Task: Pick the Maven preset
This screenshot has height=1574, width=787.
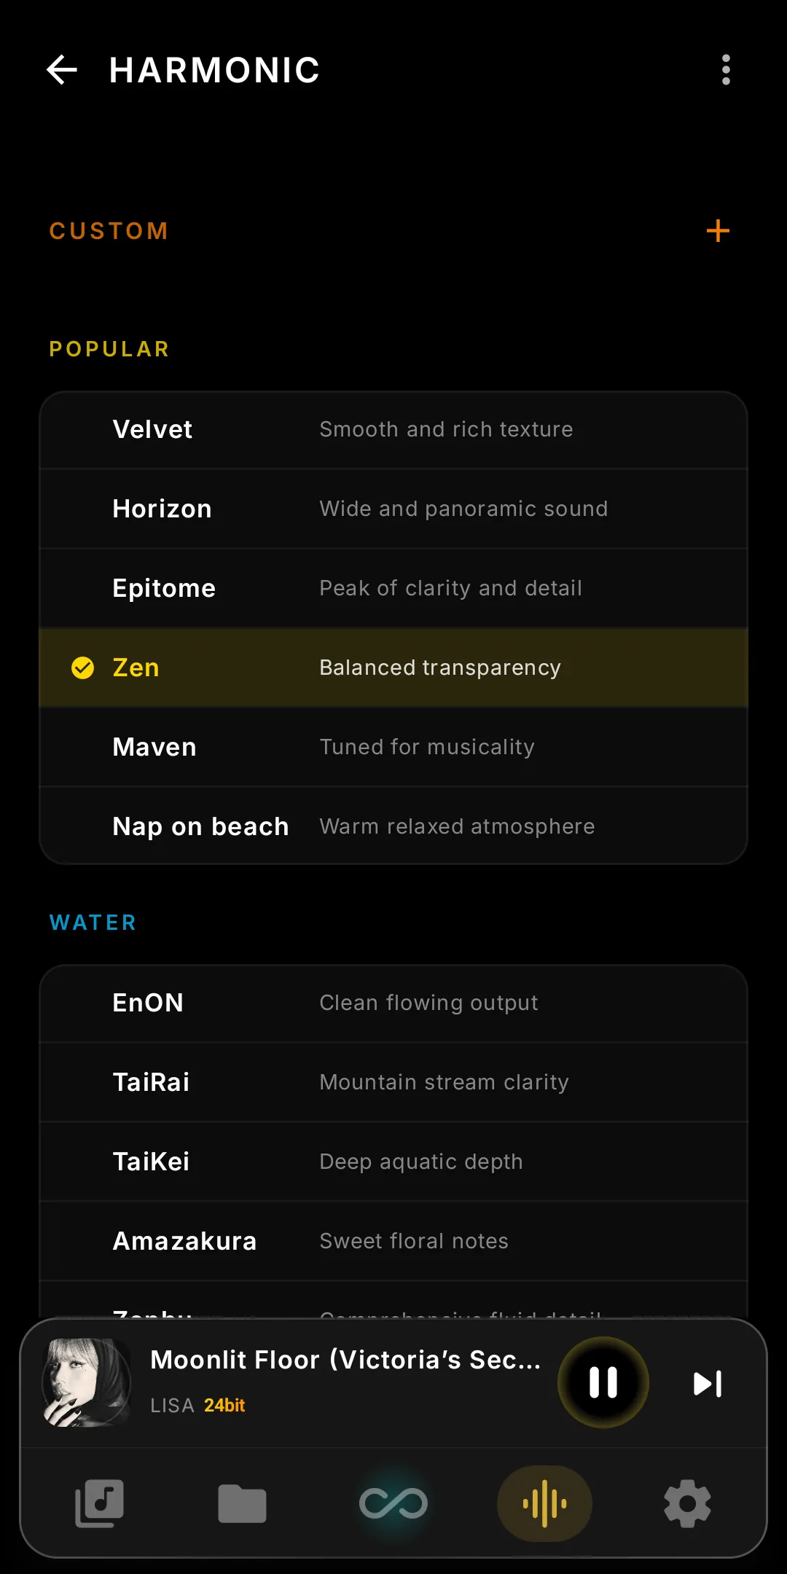Action: pos(393,747)
